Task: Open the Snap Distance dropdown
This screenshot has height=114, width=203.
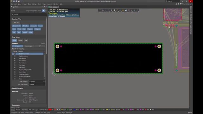Action: tap(44, 81)
